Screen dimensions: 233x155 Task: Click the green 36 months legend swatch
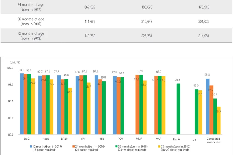tap(116, 146)
